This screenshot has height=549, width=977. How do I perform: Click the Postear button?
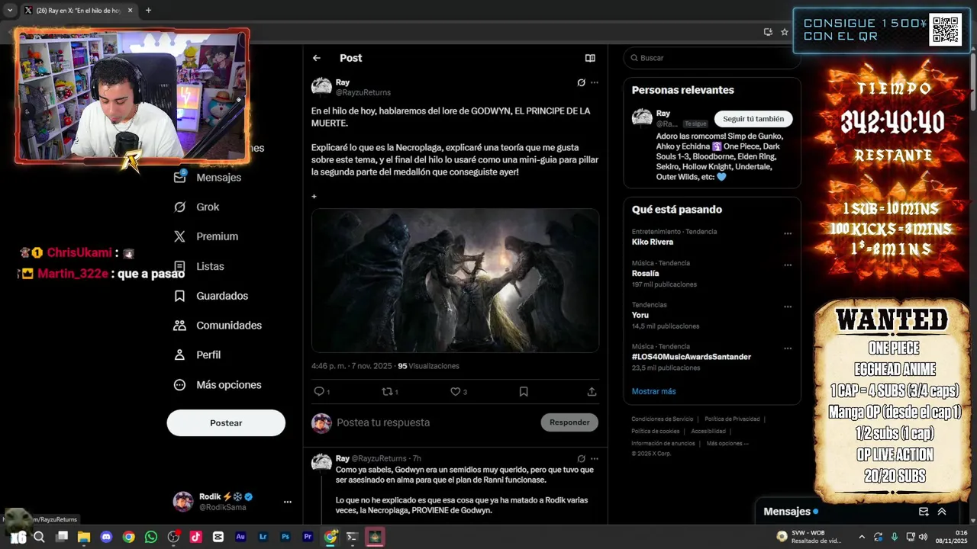[x=226, y=422]
